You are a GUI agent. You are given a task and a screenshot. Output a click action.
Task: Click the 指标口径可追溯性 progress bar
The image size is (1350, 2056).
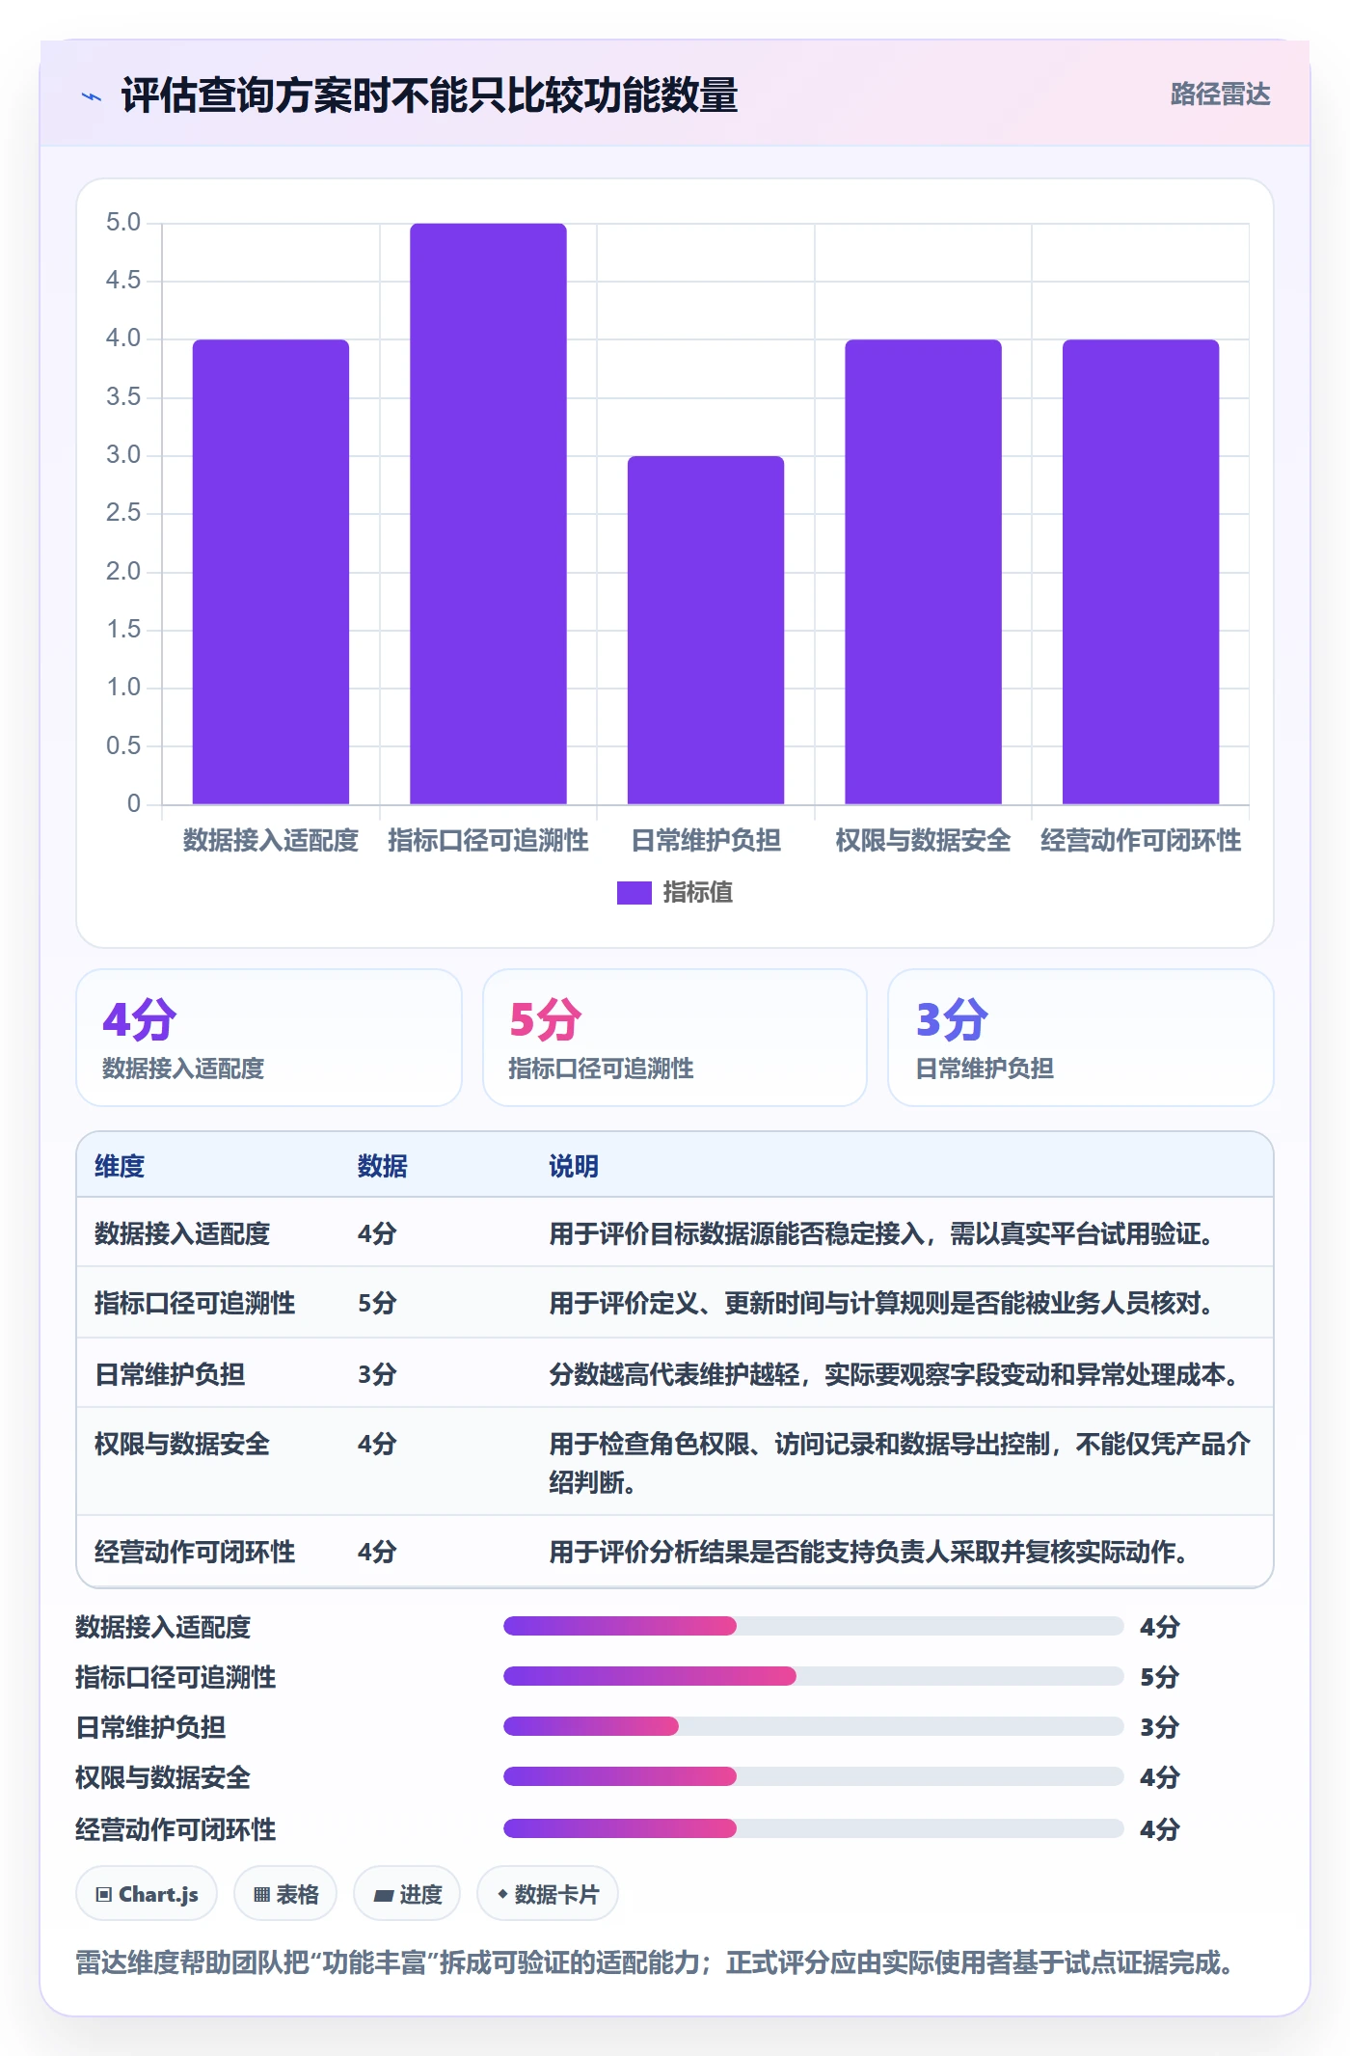[814, 1677]
